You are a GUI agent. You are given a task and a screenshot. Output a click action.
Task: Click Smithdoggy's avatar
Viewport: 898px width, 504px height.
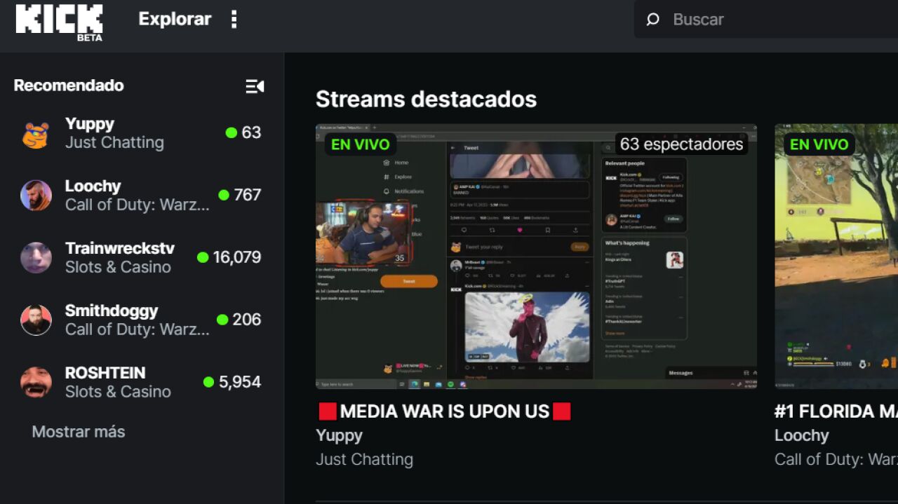pyautogui.click(x=36, y=320)
